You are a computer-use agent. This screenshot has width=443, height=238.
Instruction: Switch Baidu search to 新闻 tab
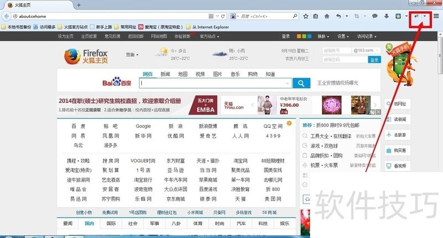tap(165, 74)
